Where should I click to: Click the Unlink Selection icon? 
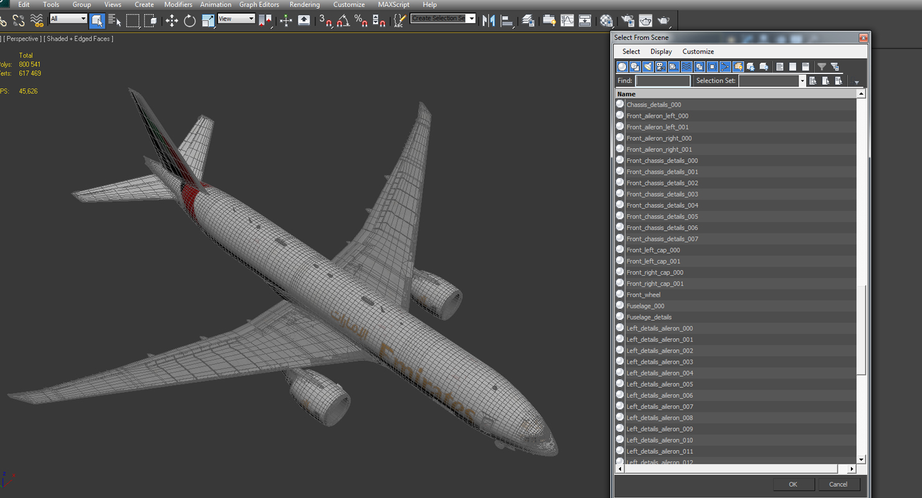19,21
